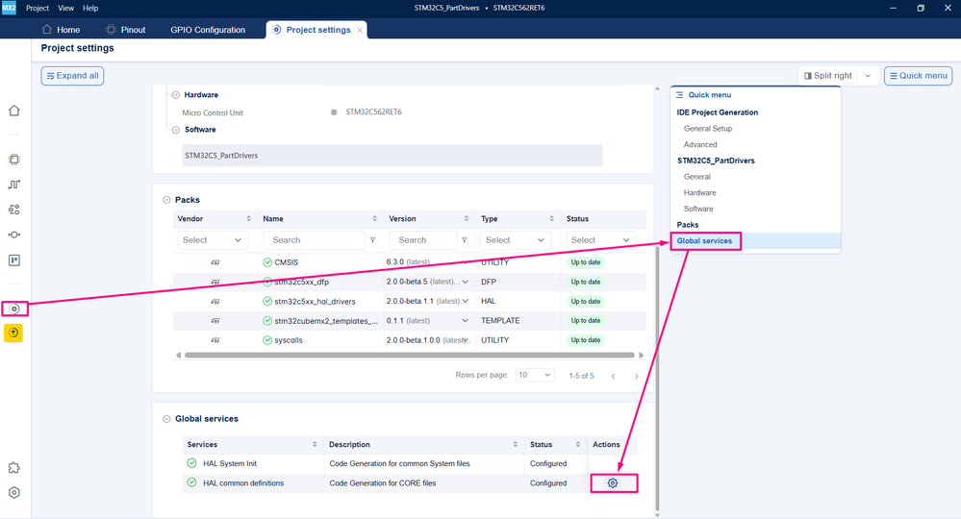The height and width of the screenshot is (519, 961).
Task: Go to next page of packs
Action: pyautogui.click(x=636, y=376)
